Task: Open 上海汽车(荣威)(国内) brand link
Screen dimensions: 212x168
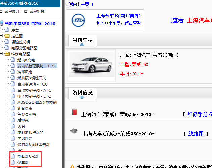Action: [118, 16]
